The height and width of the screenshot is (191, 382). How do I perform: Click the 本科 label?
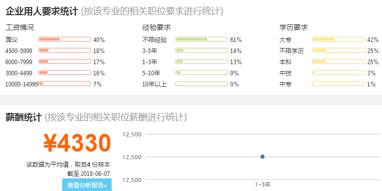tap(285, 62)
